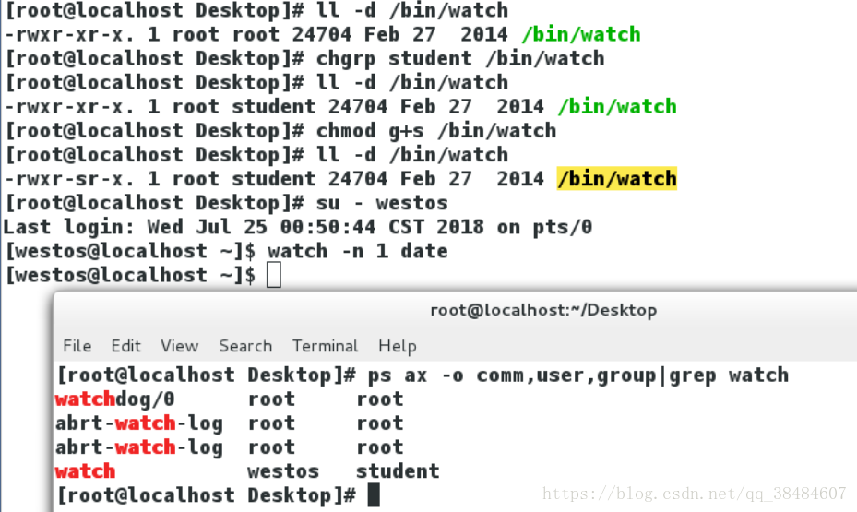
Task: Click the '-rwxr-xr-x. 1 root root' listing line
Action: coord(323,34)
